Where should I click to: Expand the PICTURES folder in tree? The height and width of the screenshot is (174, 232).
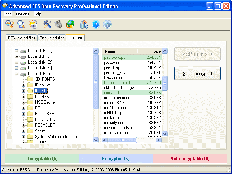24,114
